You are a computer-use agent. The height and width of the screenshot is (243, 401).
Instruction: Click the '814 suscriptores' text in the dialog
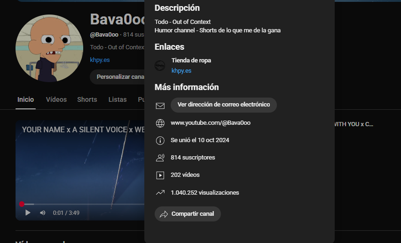(x=193, y=158)
